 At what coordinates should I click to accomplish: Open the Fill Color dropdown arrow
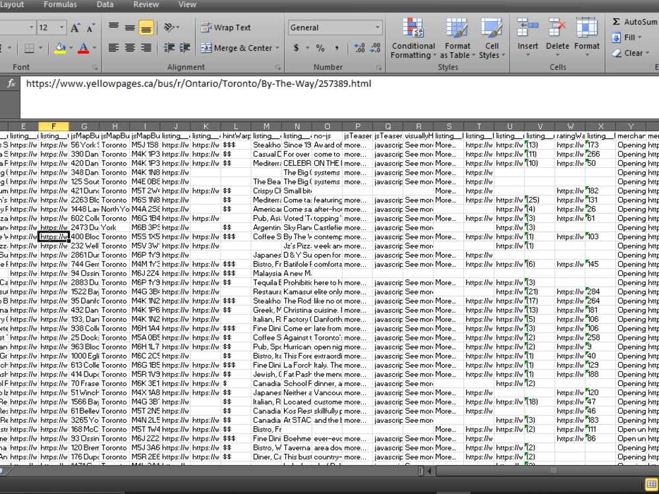click(71, 48)
